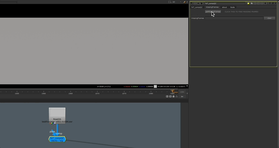The image size is (279, 148).
Task: Open the Node tab in properties
Action: coord(232,7)
